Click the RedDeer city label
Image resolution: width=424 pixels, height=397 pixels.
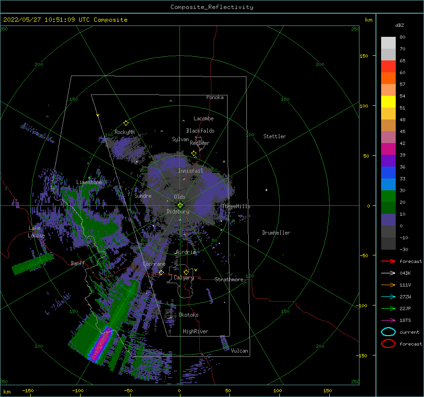point(200,143)
